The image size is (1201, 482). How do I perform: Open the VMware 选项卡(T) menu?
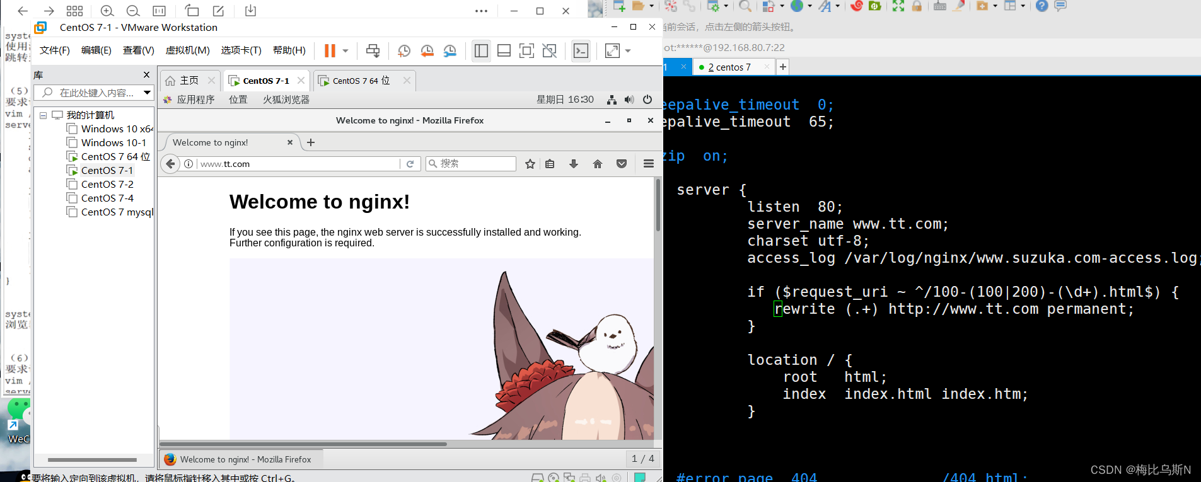click(x=241, y=50)
